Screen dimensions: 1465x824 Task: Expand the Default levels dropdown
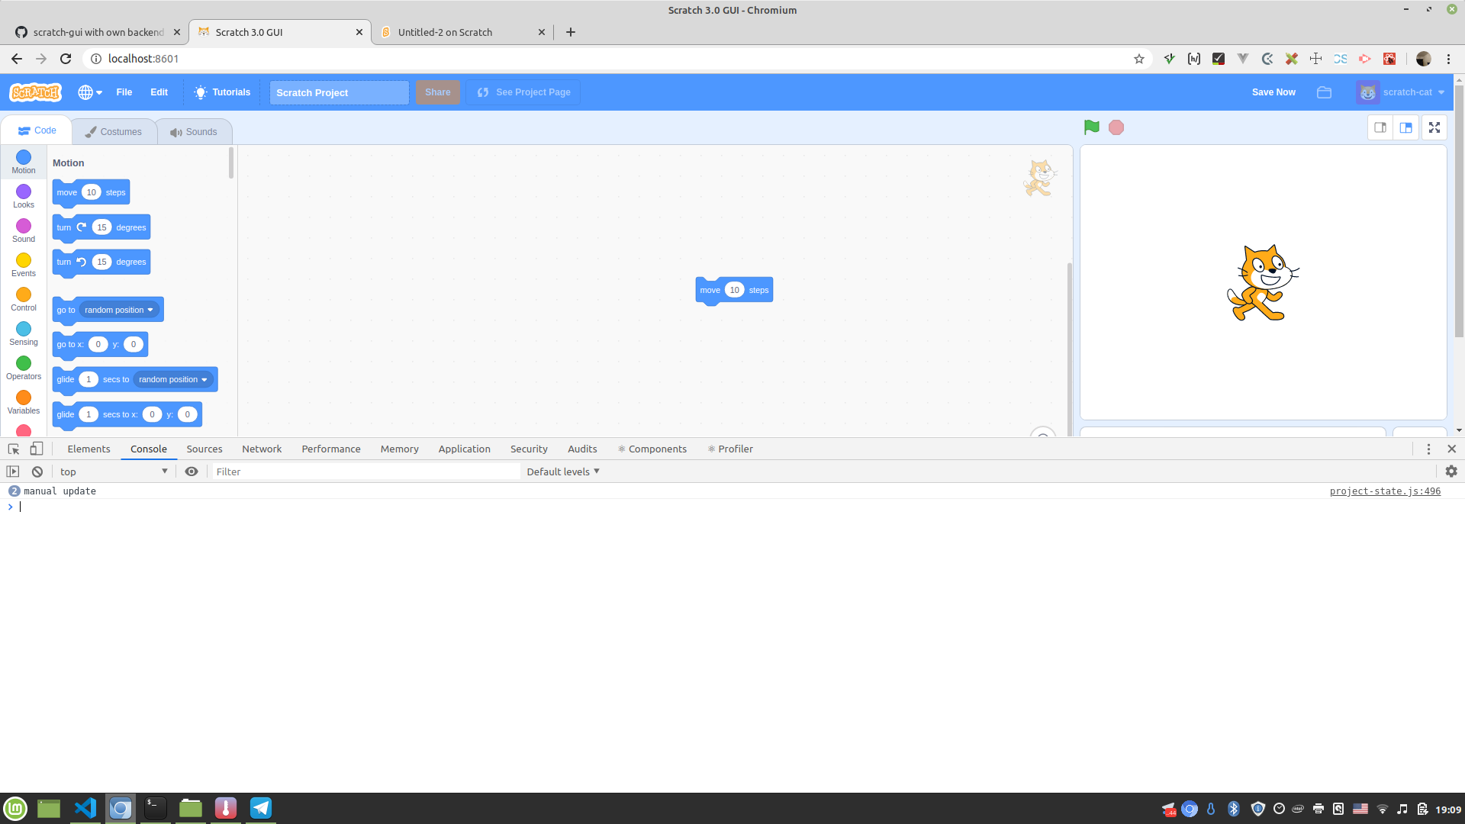point(562,471)
